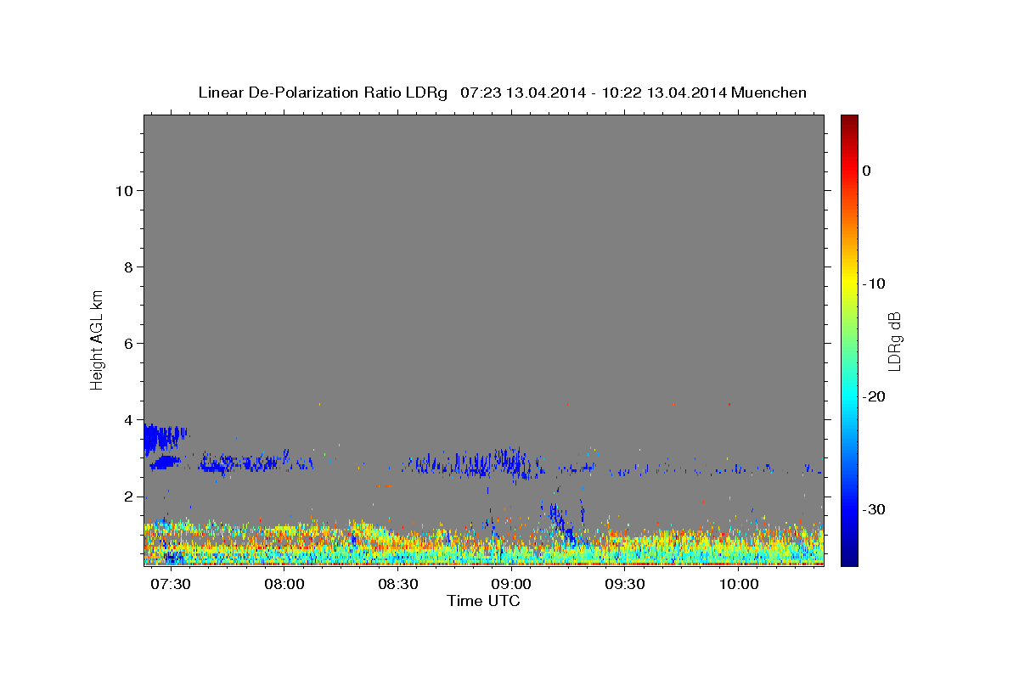Click the 'Muenchen' location in the title

769,93
